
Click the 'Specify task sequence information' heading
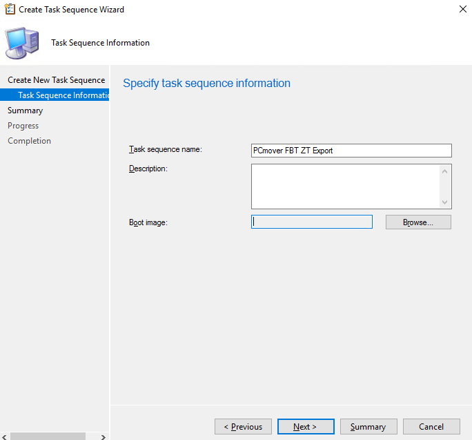(x=206, y=83)
